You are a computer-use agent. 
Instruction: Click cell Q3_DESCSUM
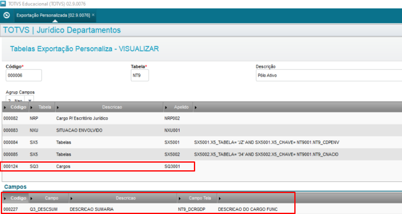tap(44, 209)
